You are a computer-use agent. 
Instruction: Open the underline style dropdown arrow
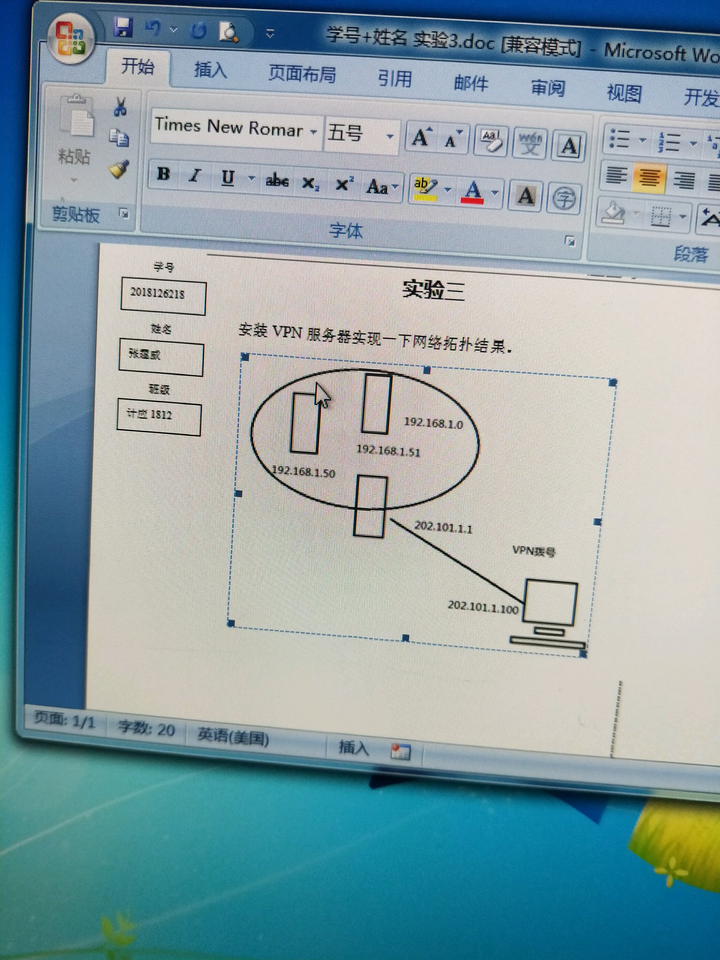pos(251,178)
